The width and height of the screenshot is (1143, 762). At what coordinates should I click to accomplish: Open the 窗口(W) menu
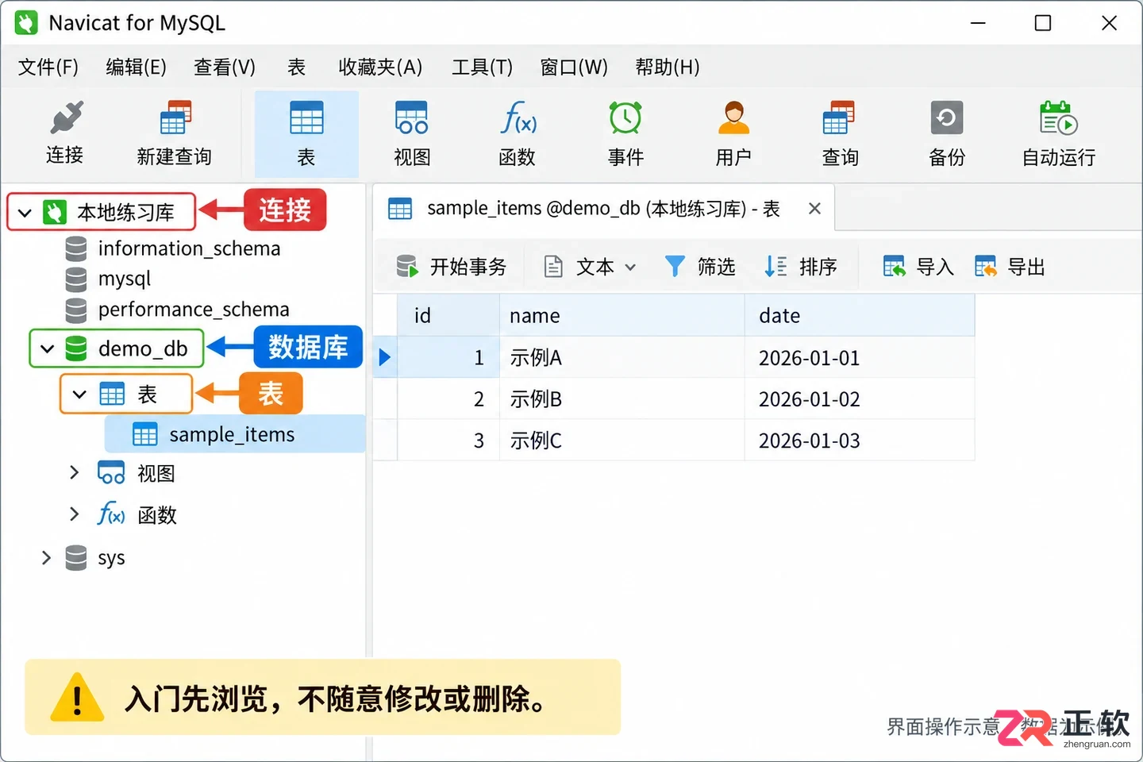point(574,67)
